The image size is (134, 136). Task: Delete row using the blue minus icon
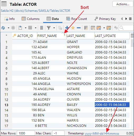[x=79, y=28]
